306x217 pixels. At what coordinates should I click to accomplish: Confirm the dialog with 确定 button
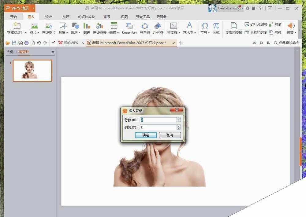(146, 135)
